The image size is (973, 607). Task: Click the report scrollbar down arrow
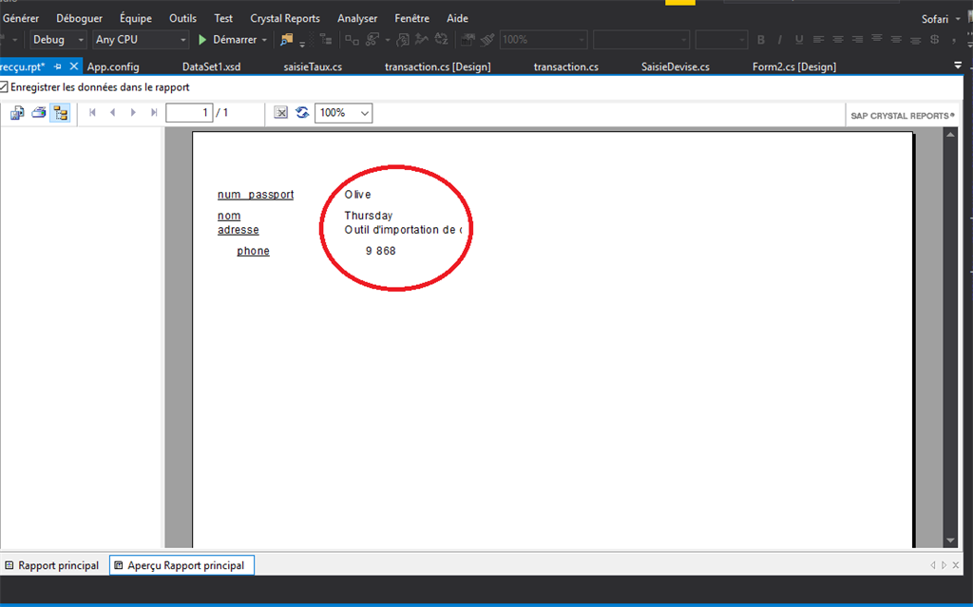click(x=950, y=541)
